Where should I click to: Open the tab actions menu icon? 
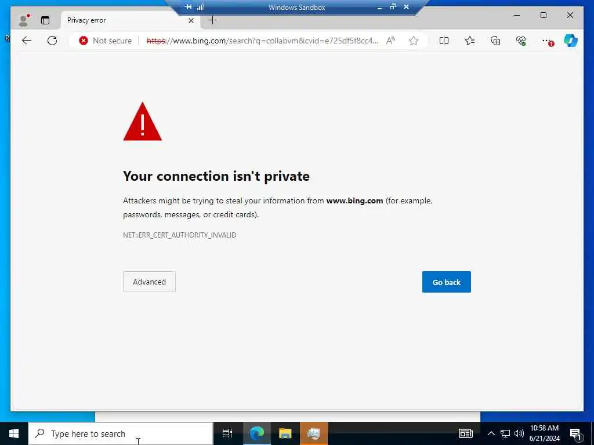pyautogui.click(x=45, y=20)
